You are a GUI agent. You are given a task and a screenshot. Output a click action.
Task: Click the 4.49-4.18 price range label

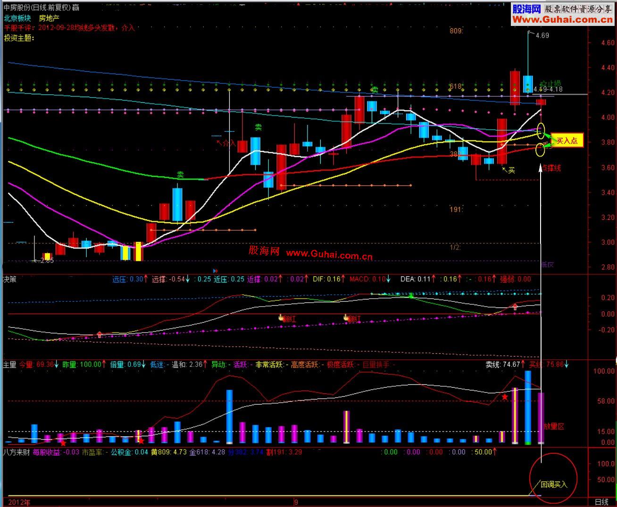click(x=548, y=89)
